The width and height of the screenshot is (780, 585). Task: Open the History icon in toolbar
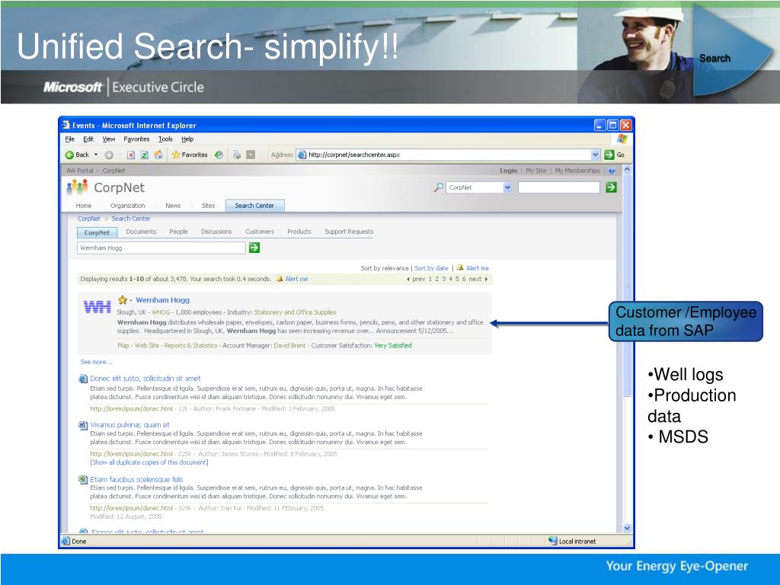point(219,155)
